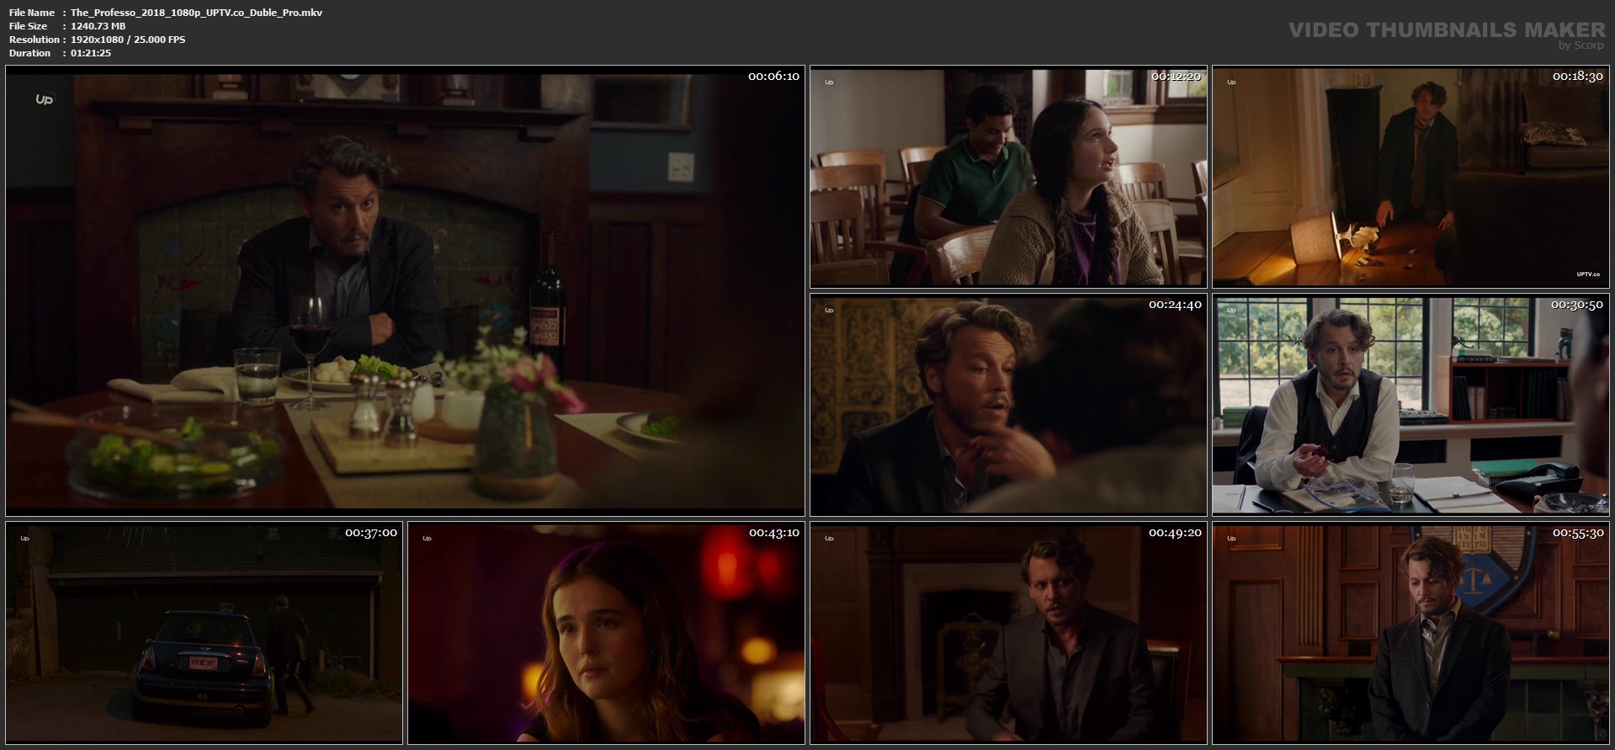Click the 00:30:50 timestamp text
The width and height of the screenshot is (1615, 750).
coord(1578,305)
